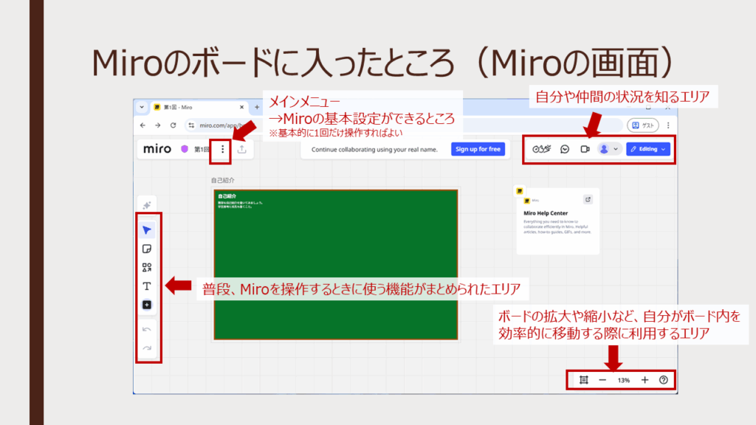
Task: Open the shapes and lines tool
Action: (147, 268)
